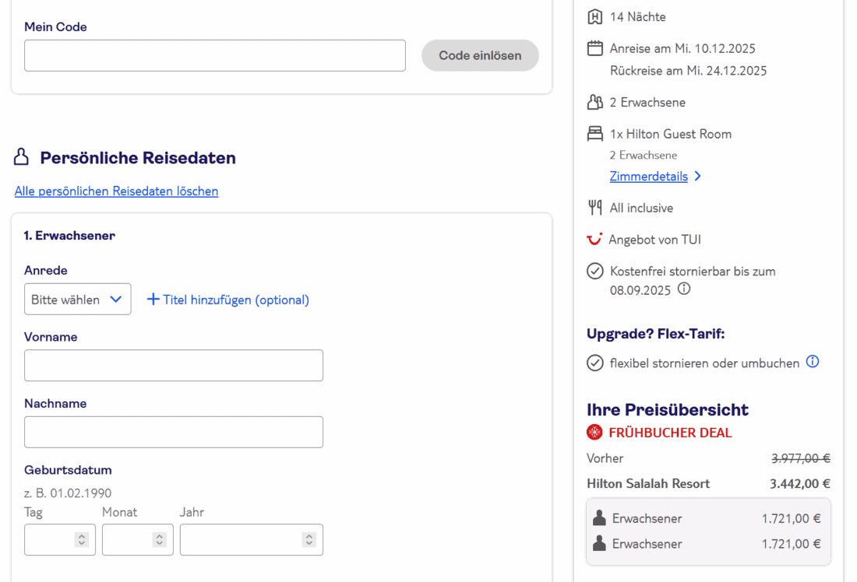Click the bed icon for Hilton Guest Room
The width and height of the screenshot is (857, 582).
595,134
